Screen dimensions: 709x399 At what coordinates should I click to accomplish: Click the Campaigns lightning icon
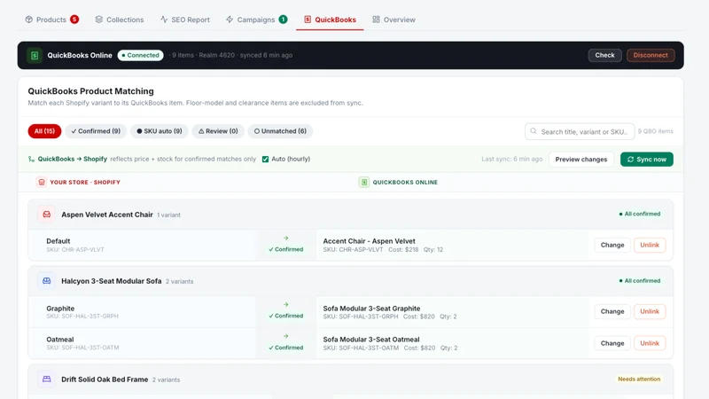[230, 20]
